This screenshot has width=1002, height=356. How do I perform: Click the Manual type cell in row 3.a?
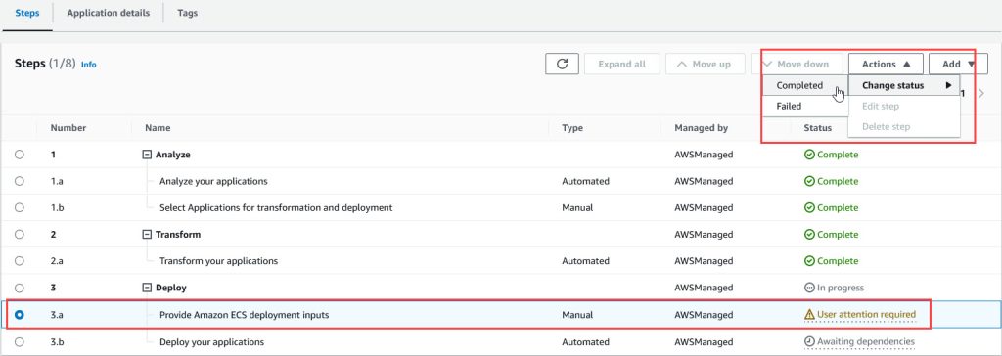(x=577, y=315)
